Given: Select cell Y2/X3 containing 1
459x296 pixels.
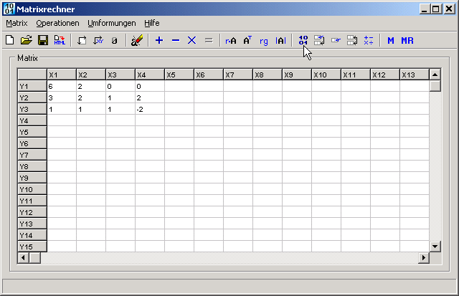Looking at the screenshot, I should tap(120, 97).
